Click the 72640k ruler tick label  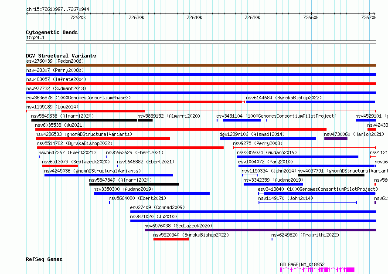(194, 17)
